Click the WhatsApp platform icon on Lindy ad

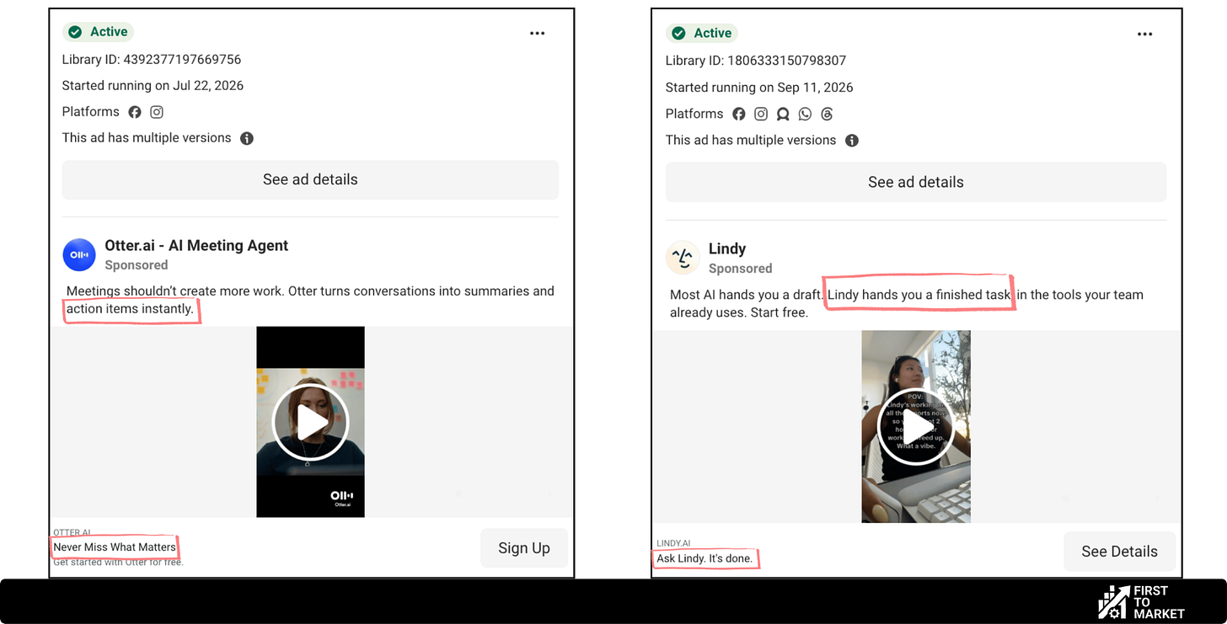pyautogui.click(x=805, y=114)
